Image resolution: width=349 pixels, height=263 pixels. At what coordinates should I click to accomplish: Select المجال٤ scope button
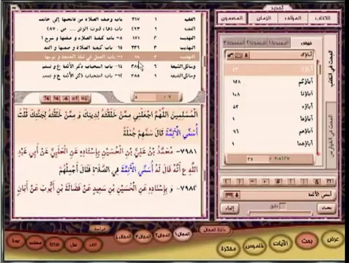click(x=124, y=237)
